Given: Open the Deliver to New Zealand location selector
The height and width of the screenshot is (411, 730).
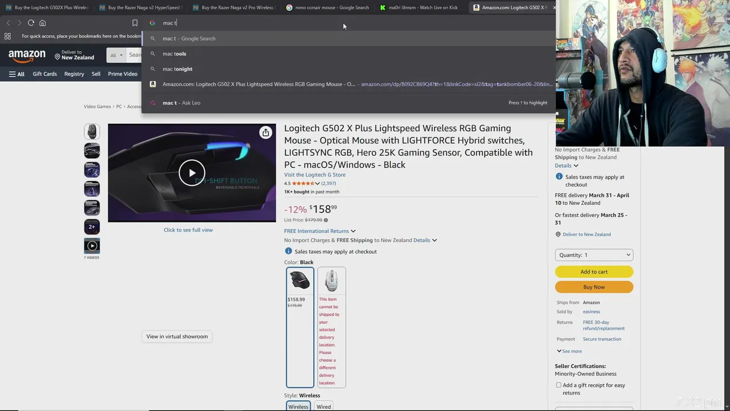Looking at the screenshot, I should (74, 55).
